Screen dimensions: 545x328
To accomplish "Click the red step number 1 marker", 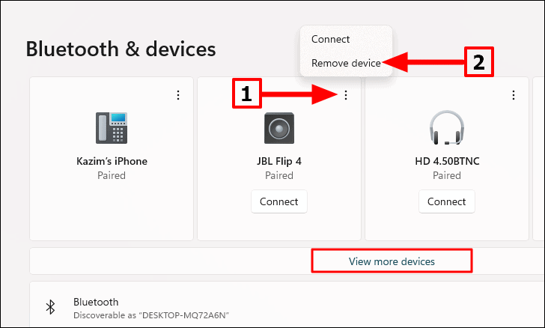I will (247, 93).
